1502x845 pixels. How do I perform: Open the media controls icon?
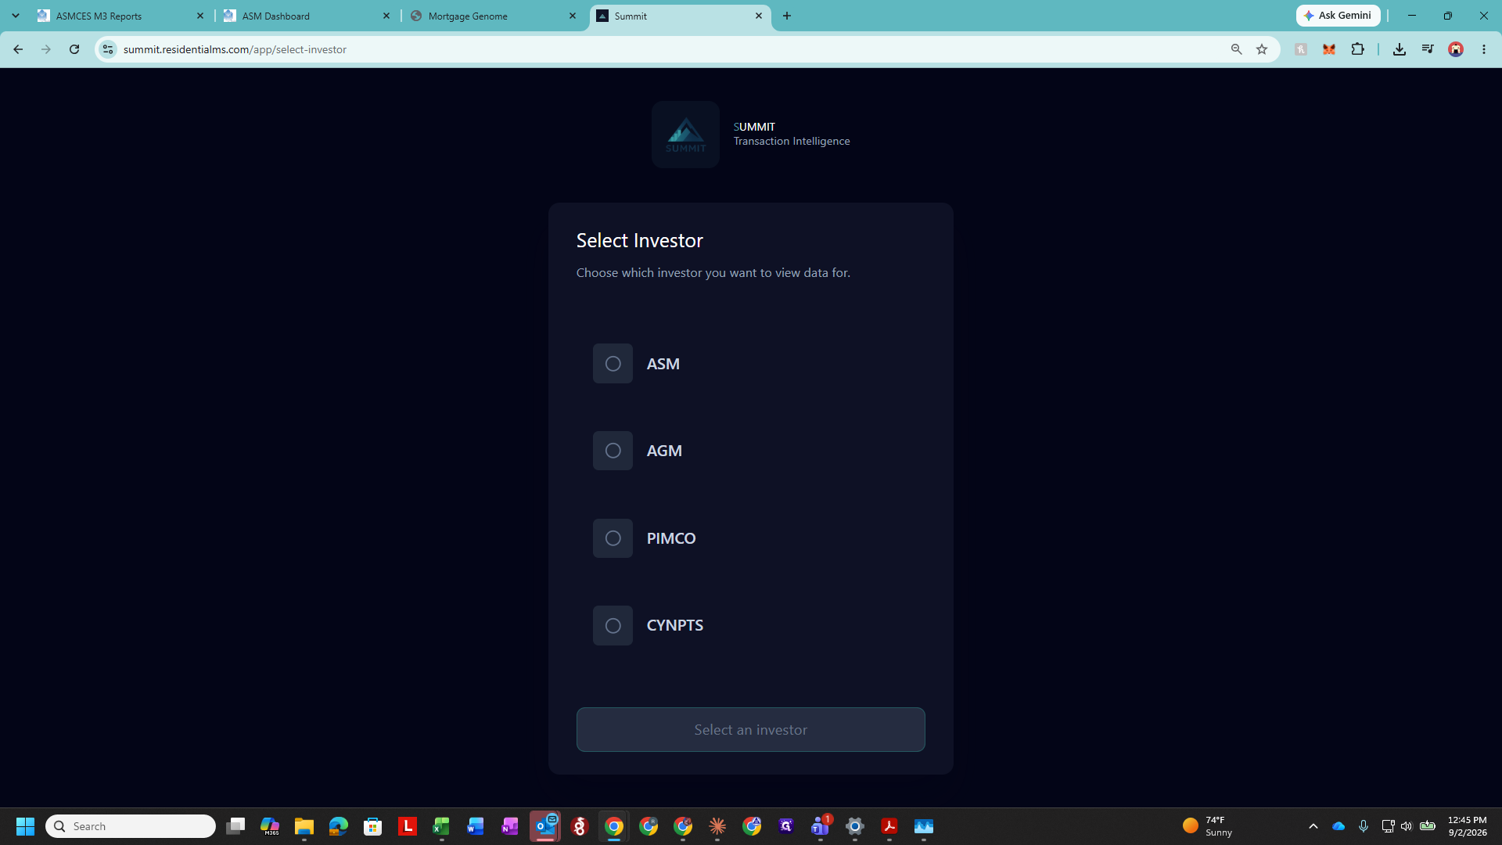[1428, 49]
